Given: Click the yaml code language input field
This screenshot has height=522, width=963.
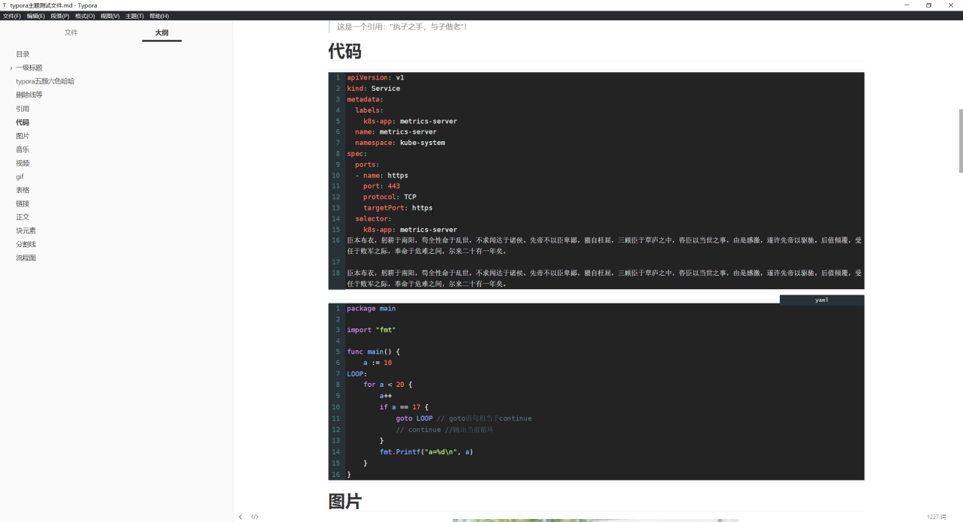Looking at the screenshot, I should [822, 300].
